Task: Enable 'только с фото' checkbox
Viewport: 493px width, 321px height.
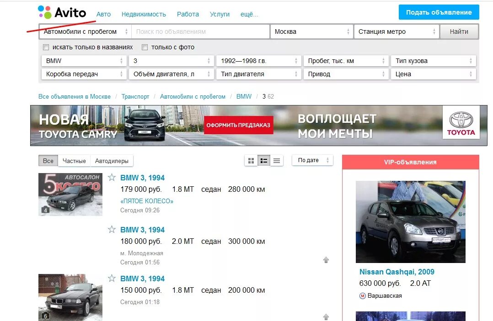Action: click(145, 47)
